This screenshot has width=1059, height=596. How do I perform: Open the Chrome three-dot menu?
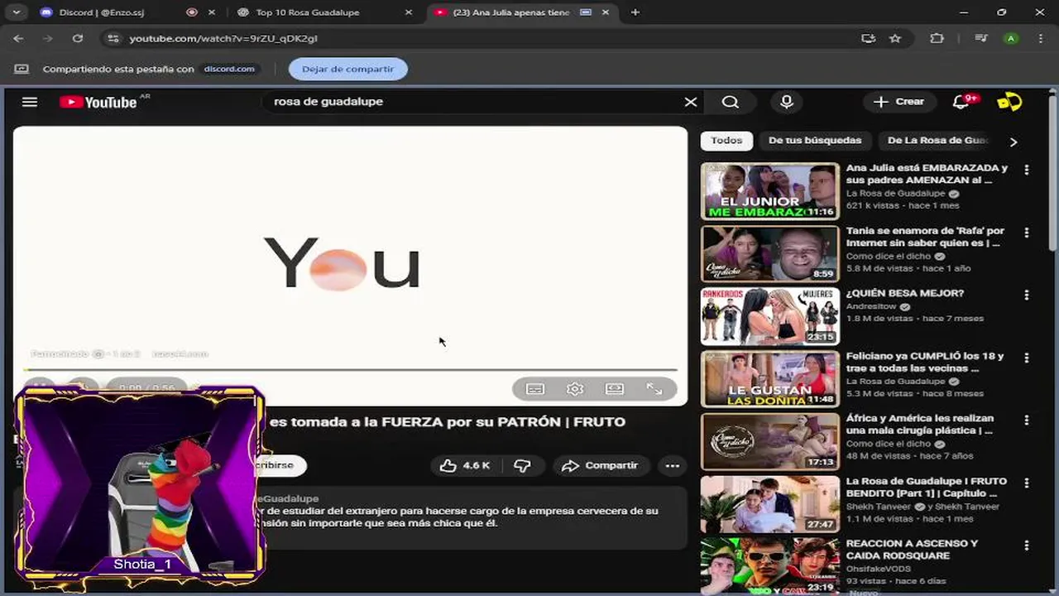pyautogui.click(x=1041, y=38)
